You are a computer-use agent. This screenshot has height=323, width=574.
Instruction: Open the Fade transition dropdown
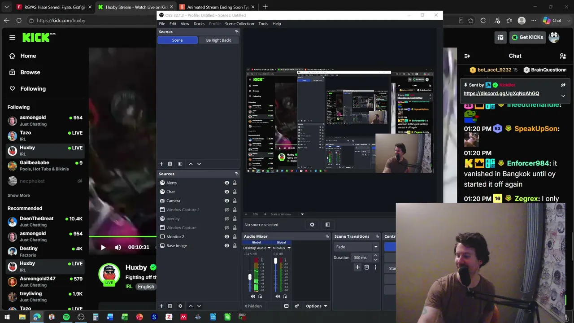click(357, 247)
